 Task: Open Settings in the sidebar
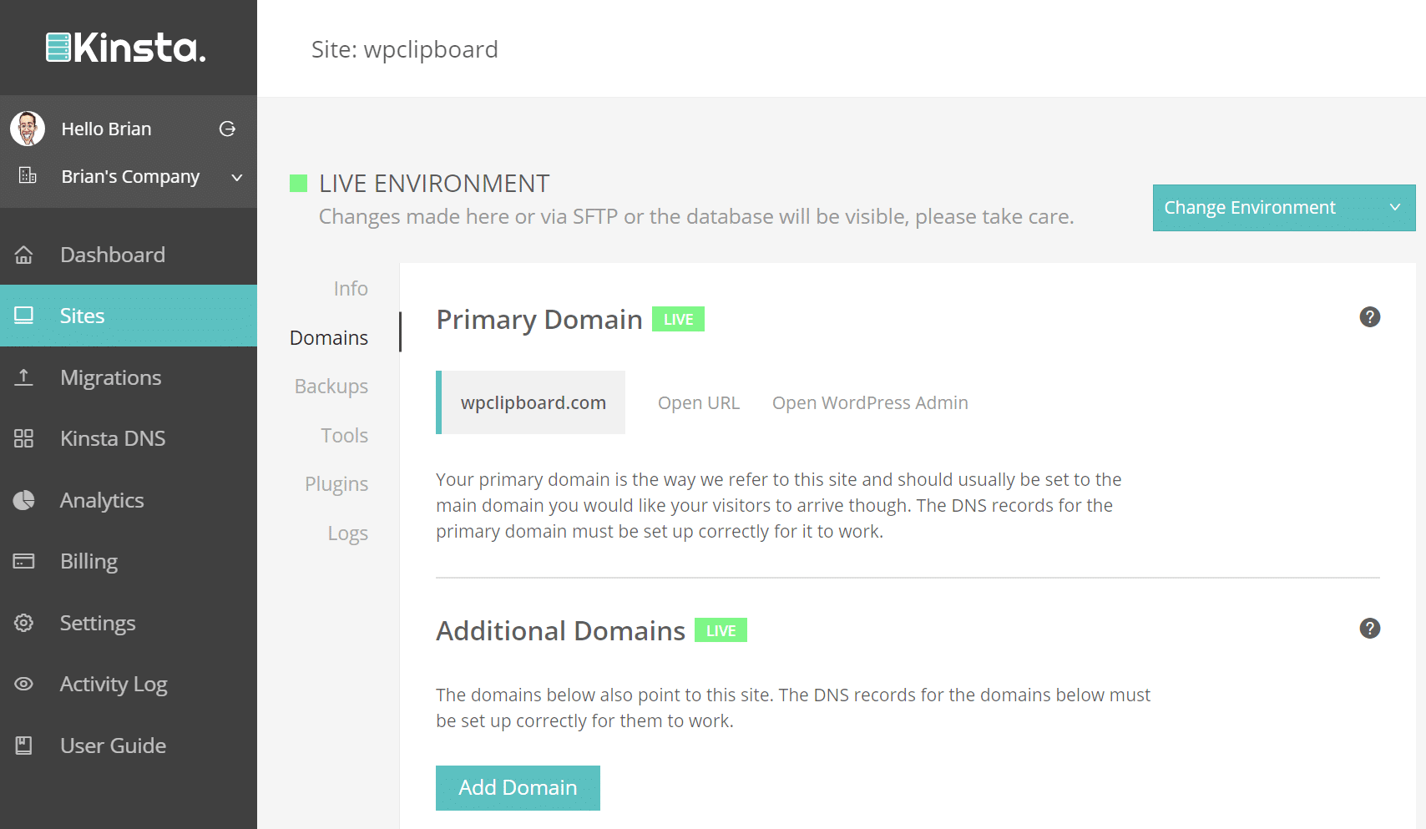coord(129,623)
